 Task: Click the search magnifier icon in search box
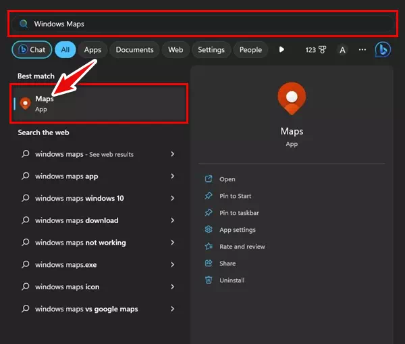click(x=24, y=24)
